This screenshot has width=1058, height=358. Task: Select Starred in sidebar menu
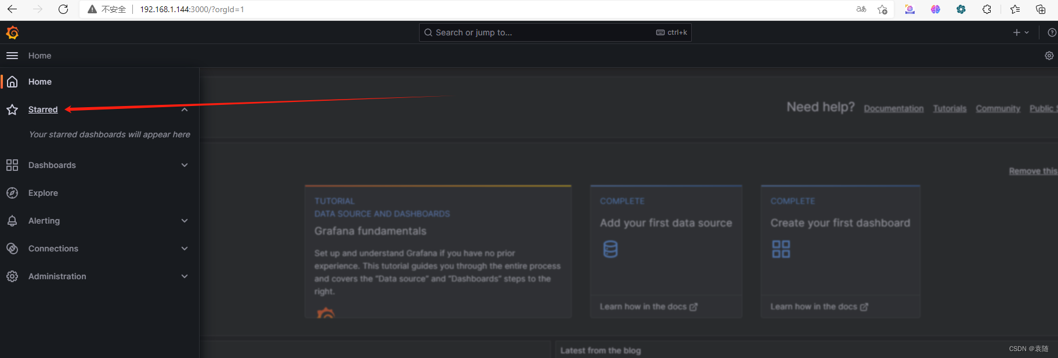[x=43, y=109]
